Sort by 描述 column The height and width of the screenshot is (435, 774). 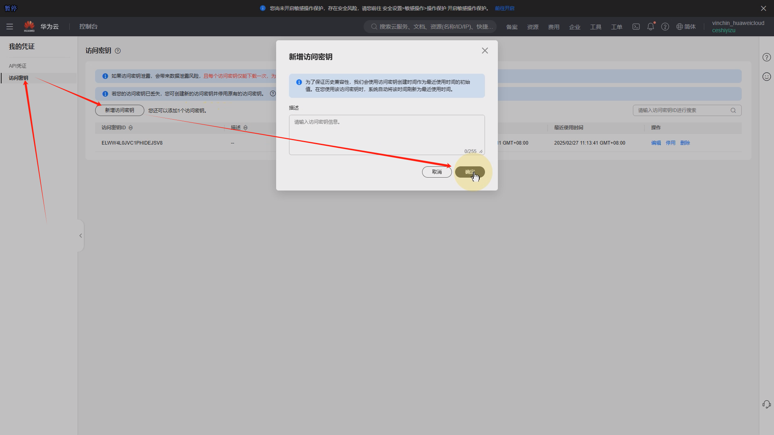point(246,128)
